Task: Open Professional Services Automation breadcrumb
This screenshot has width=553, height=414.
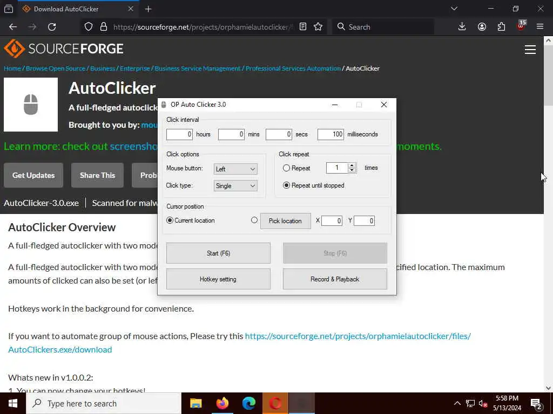Action: (x=293, y=68)
